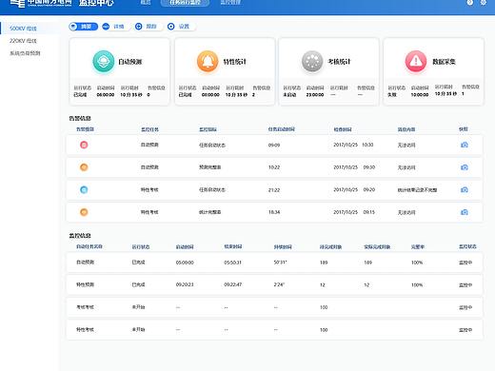This screenshot has height=371, width=495.
Task: Select 系统负荷预测 in sidebar
Action: [x=25, y=53]
